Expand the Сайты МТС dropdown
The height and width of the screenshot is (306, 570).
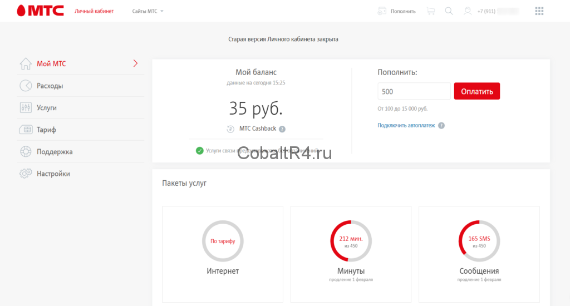(148, 11)
